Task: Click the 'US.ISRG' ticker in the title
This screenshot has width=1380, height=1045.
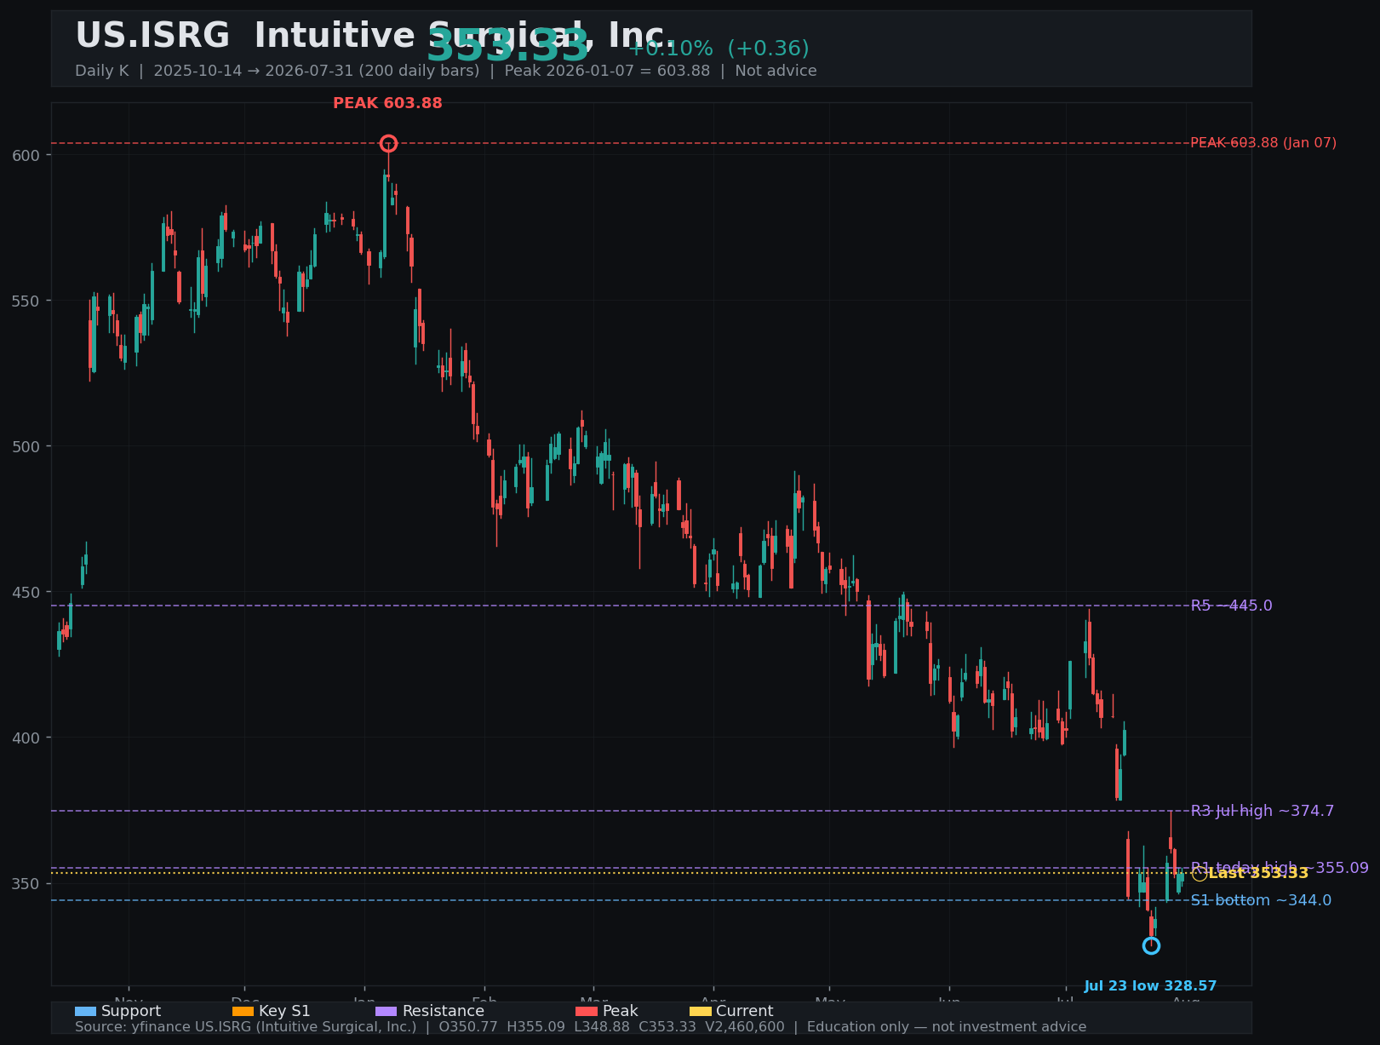Action: click(152, 36)
